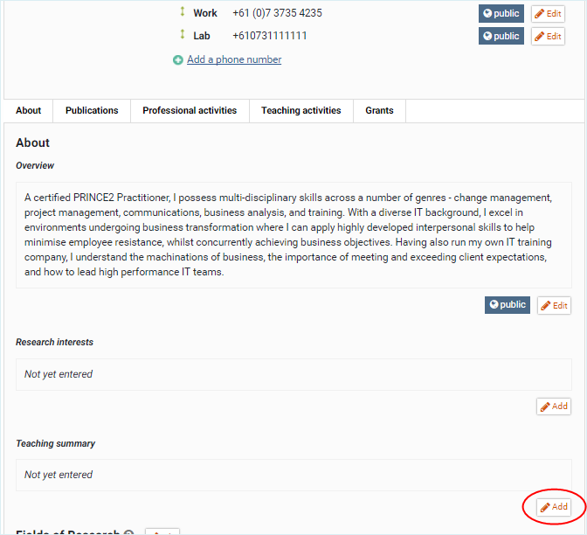587x535 pixels.
Task: Click the empty Research interests field
Action: [x=293, y=374]
